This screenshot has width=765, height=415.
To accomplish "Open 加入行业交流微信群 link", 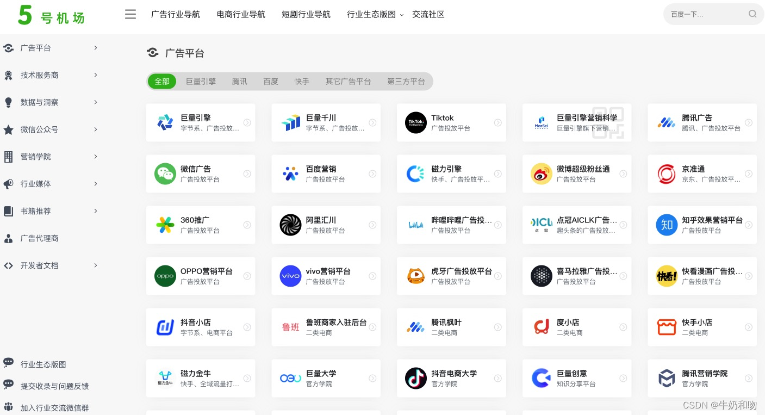I will (55, 408).
